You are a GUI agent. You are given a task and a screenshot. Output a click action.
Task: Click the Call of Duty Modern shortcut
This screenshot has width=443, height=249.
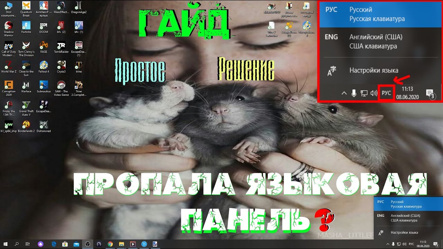(9, 49)
